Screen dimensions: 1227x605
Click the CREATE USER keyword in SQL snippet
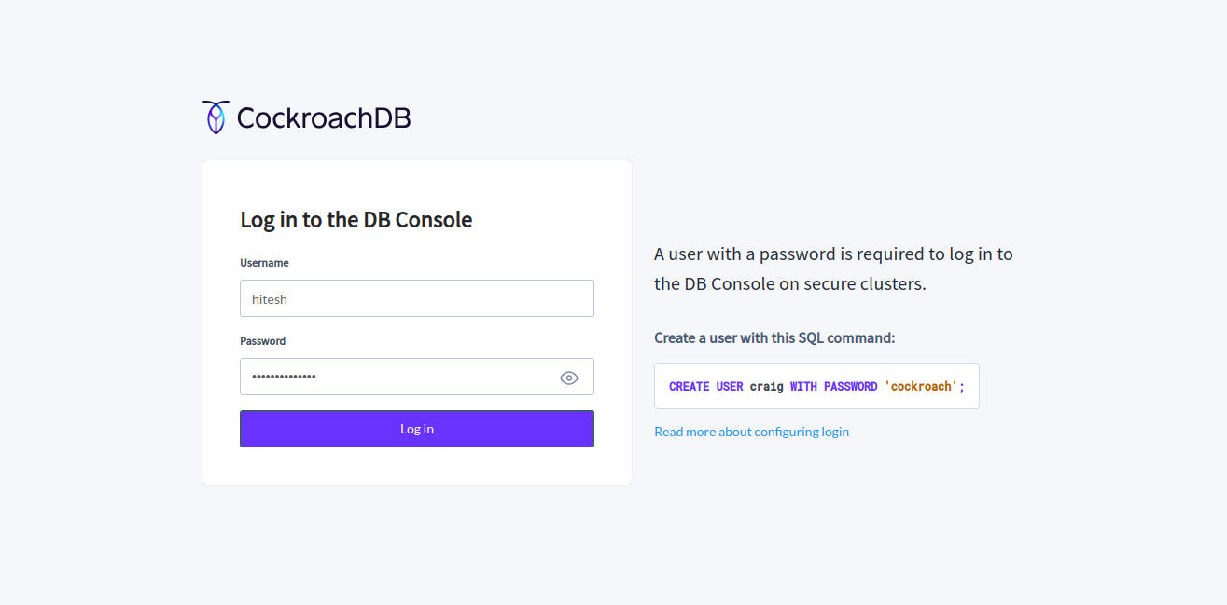(705, 386)
